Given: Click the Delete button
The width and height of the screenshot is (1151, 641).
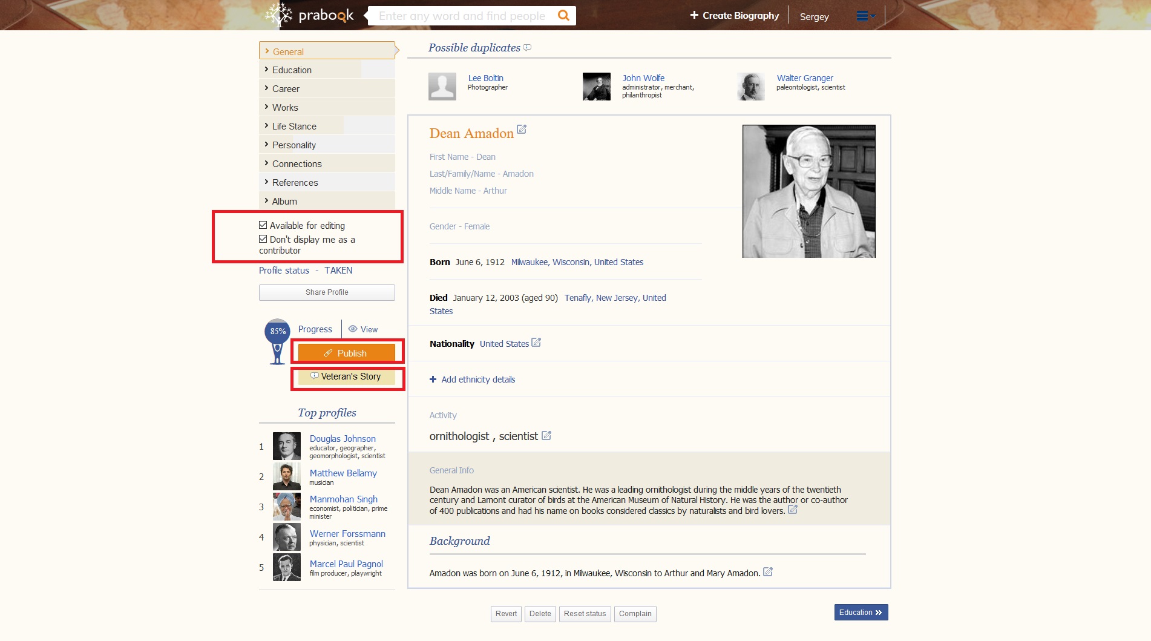Looking at the screenshot, I should 540,614.
